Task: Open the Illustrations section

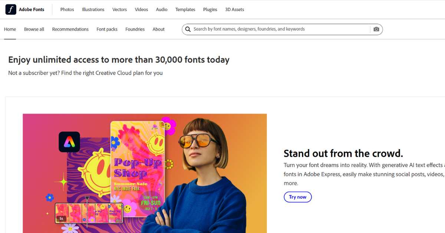Action: pyautogui.click(x=93, y=10)
